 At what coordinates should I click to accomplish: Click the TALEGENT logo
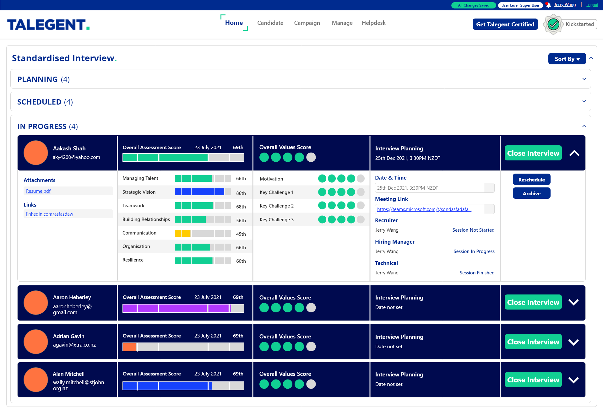coord(48,24)
